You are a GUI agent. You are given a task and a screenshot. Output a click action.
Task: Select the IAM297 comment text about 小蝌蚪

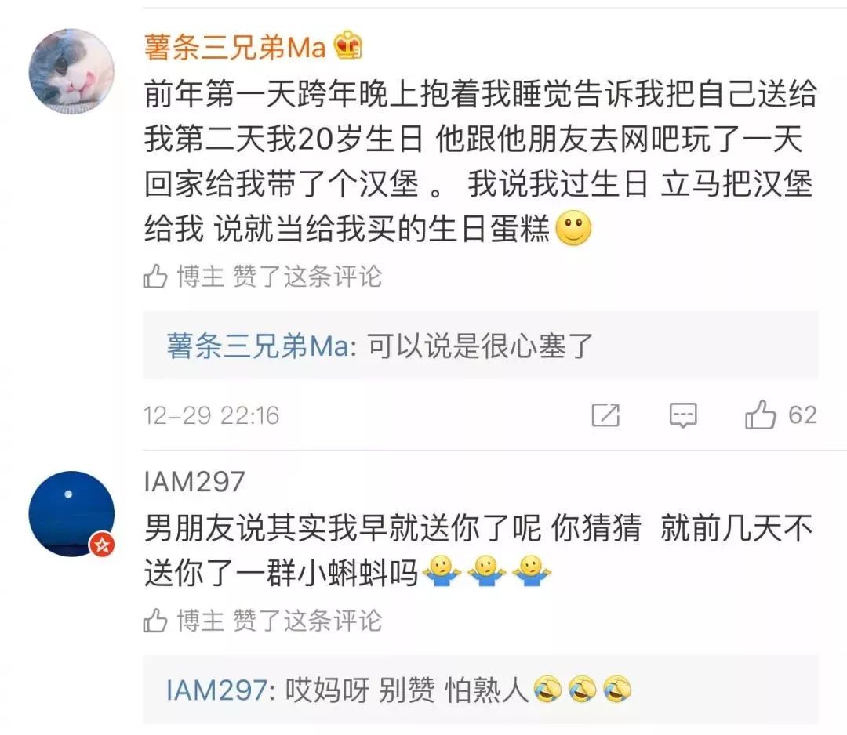tap(478, 550)
